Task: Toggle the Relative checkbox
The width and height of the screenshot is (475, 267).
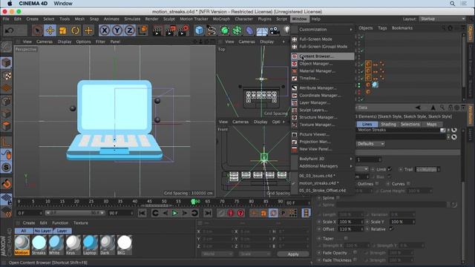Action: (x=391, y=229)
